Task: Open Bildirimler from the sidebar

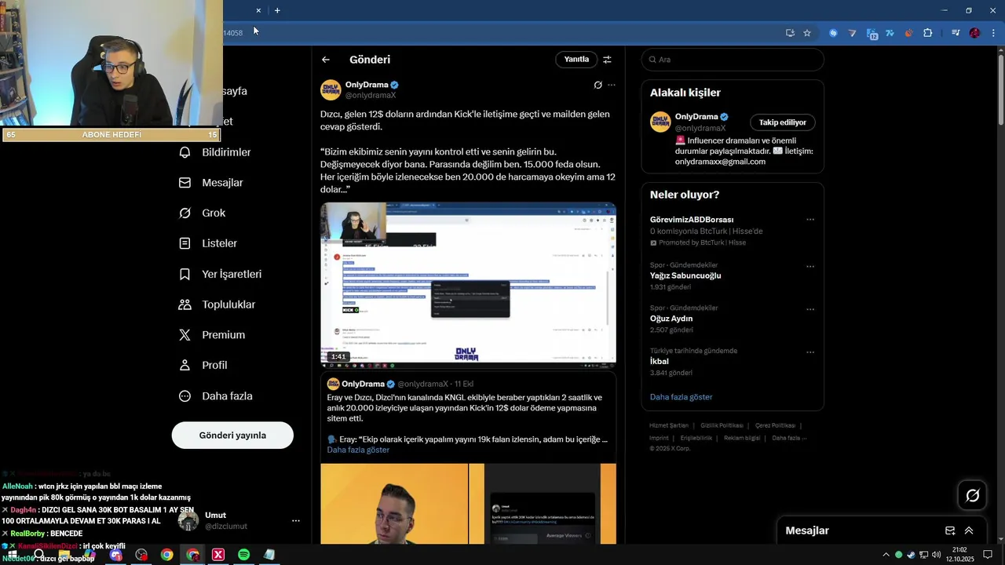Action: (215, 152)
